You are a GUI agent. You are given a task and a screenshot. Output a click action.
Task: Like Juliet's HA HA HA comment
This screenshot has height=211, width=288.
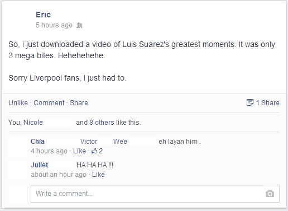(x=98, y=175)
